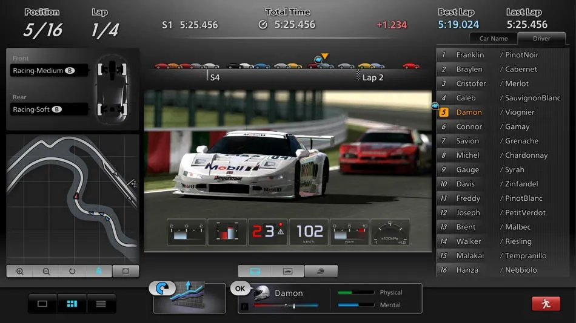This screenshot has height=323, width=576.
Task: Rotate the track map view
Action: click(72, 272)
